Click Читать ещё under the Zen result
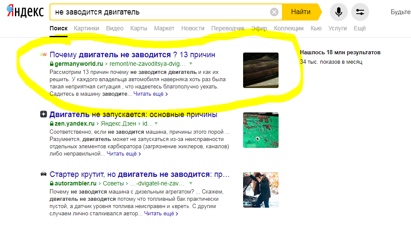Viewport: 411px width, 226px height. [124, 154]
